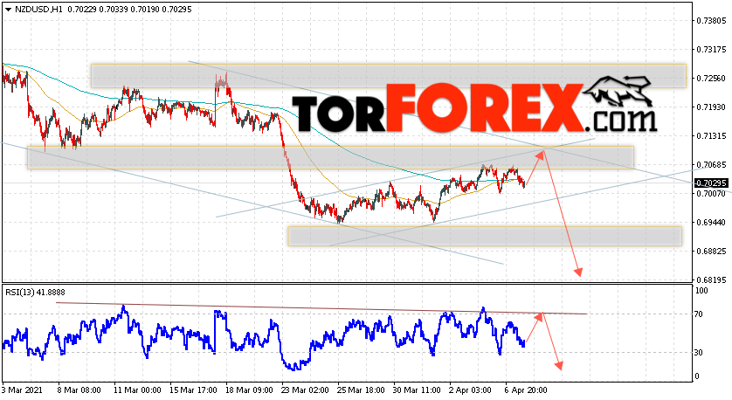The image size is (732, 400).
Task: Select the 15 Mar 17:00 time label
Action: coord(193,390)
